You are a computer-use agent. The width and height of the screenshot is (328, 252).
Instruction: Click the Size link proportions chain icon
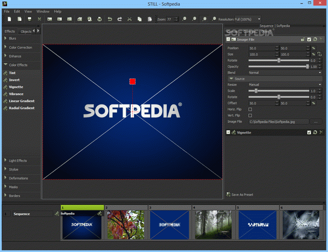(320, 54)
